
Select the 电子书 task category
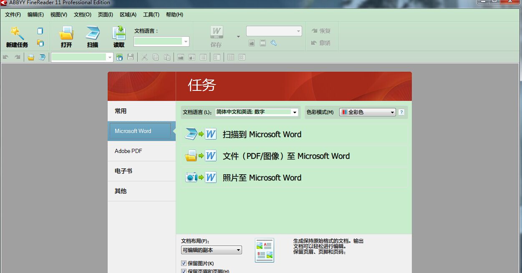click(141, 171)
